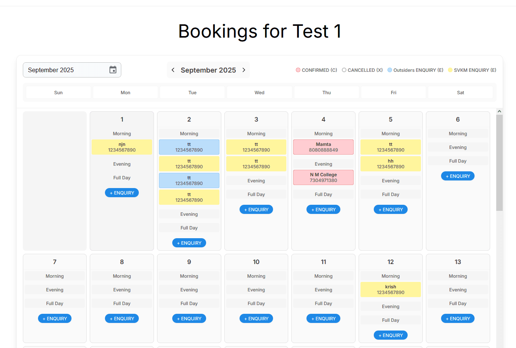This screenshot has height=348, width=516.
Task: Open Mamta confirmed booking on day 4
Action: (323, 147)
